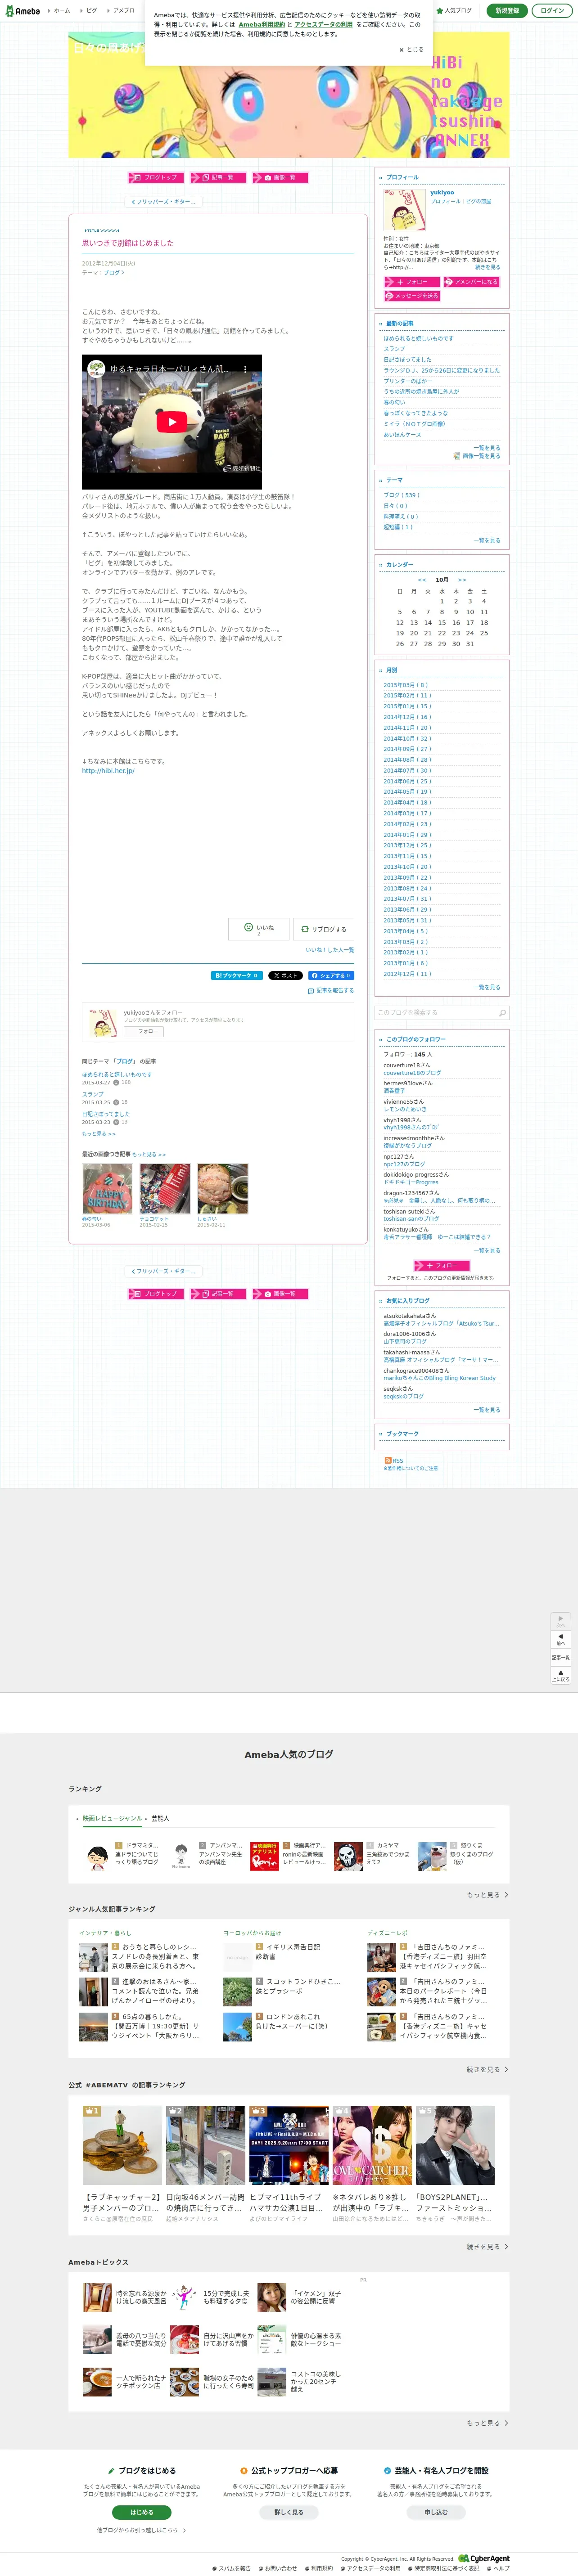
Task: Click the green 新規登録 button
Action: click(507, 10)
